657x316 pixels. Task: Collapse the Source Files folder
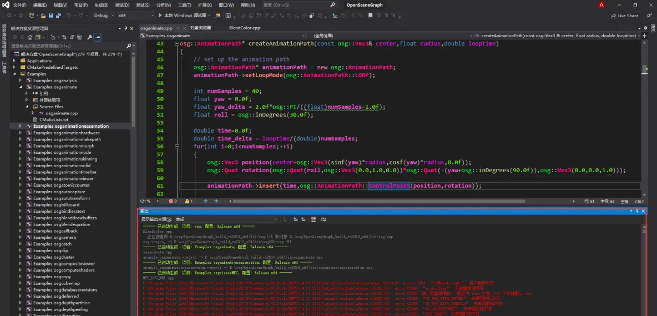27,107
